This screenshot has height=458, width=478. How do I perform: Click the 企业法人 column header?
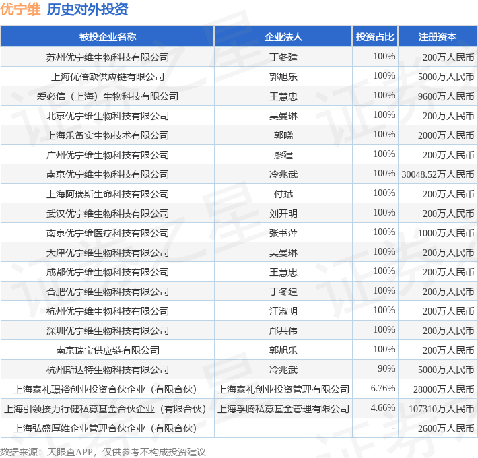[283, 37]
